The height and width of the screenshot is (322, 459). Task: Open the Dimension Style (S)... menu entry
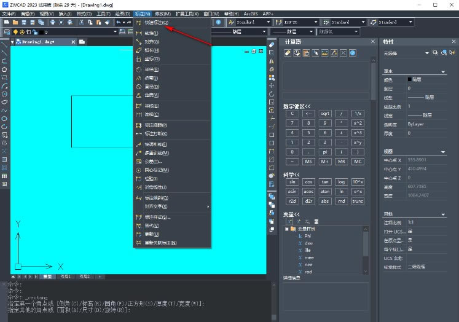point(172,217)
